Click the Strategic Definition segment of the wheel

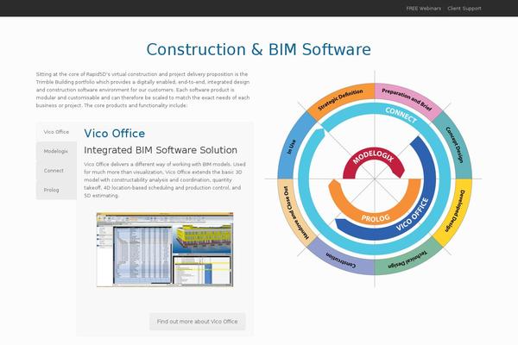click(340, 99)
